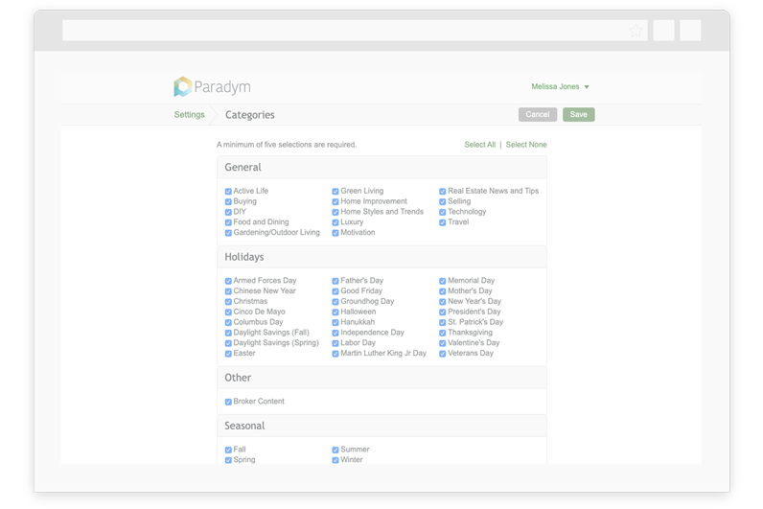The image size is (763, 509).
Task: Uncheck the Thanksgiving checkbox
Action: pyautogui.click(x=442, y=333)
